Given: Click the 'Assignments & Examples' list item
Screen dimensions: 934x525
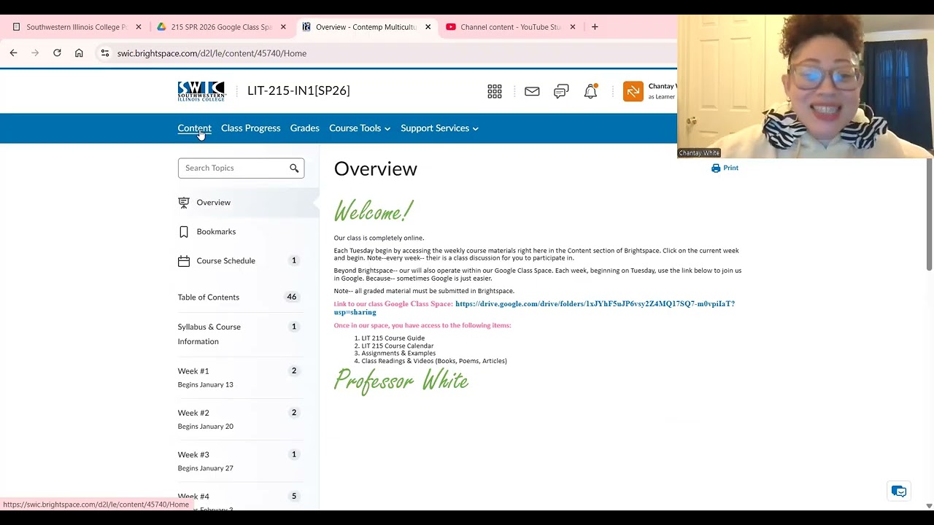Looking at the screenshot, I should tap(398, 353).
